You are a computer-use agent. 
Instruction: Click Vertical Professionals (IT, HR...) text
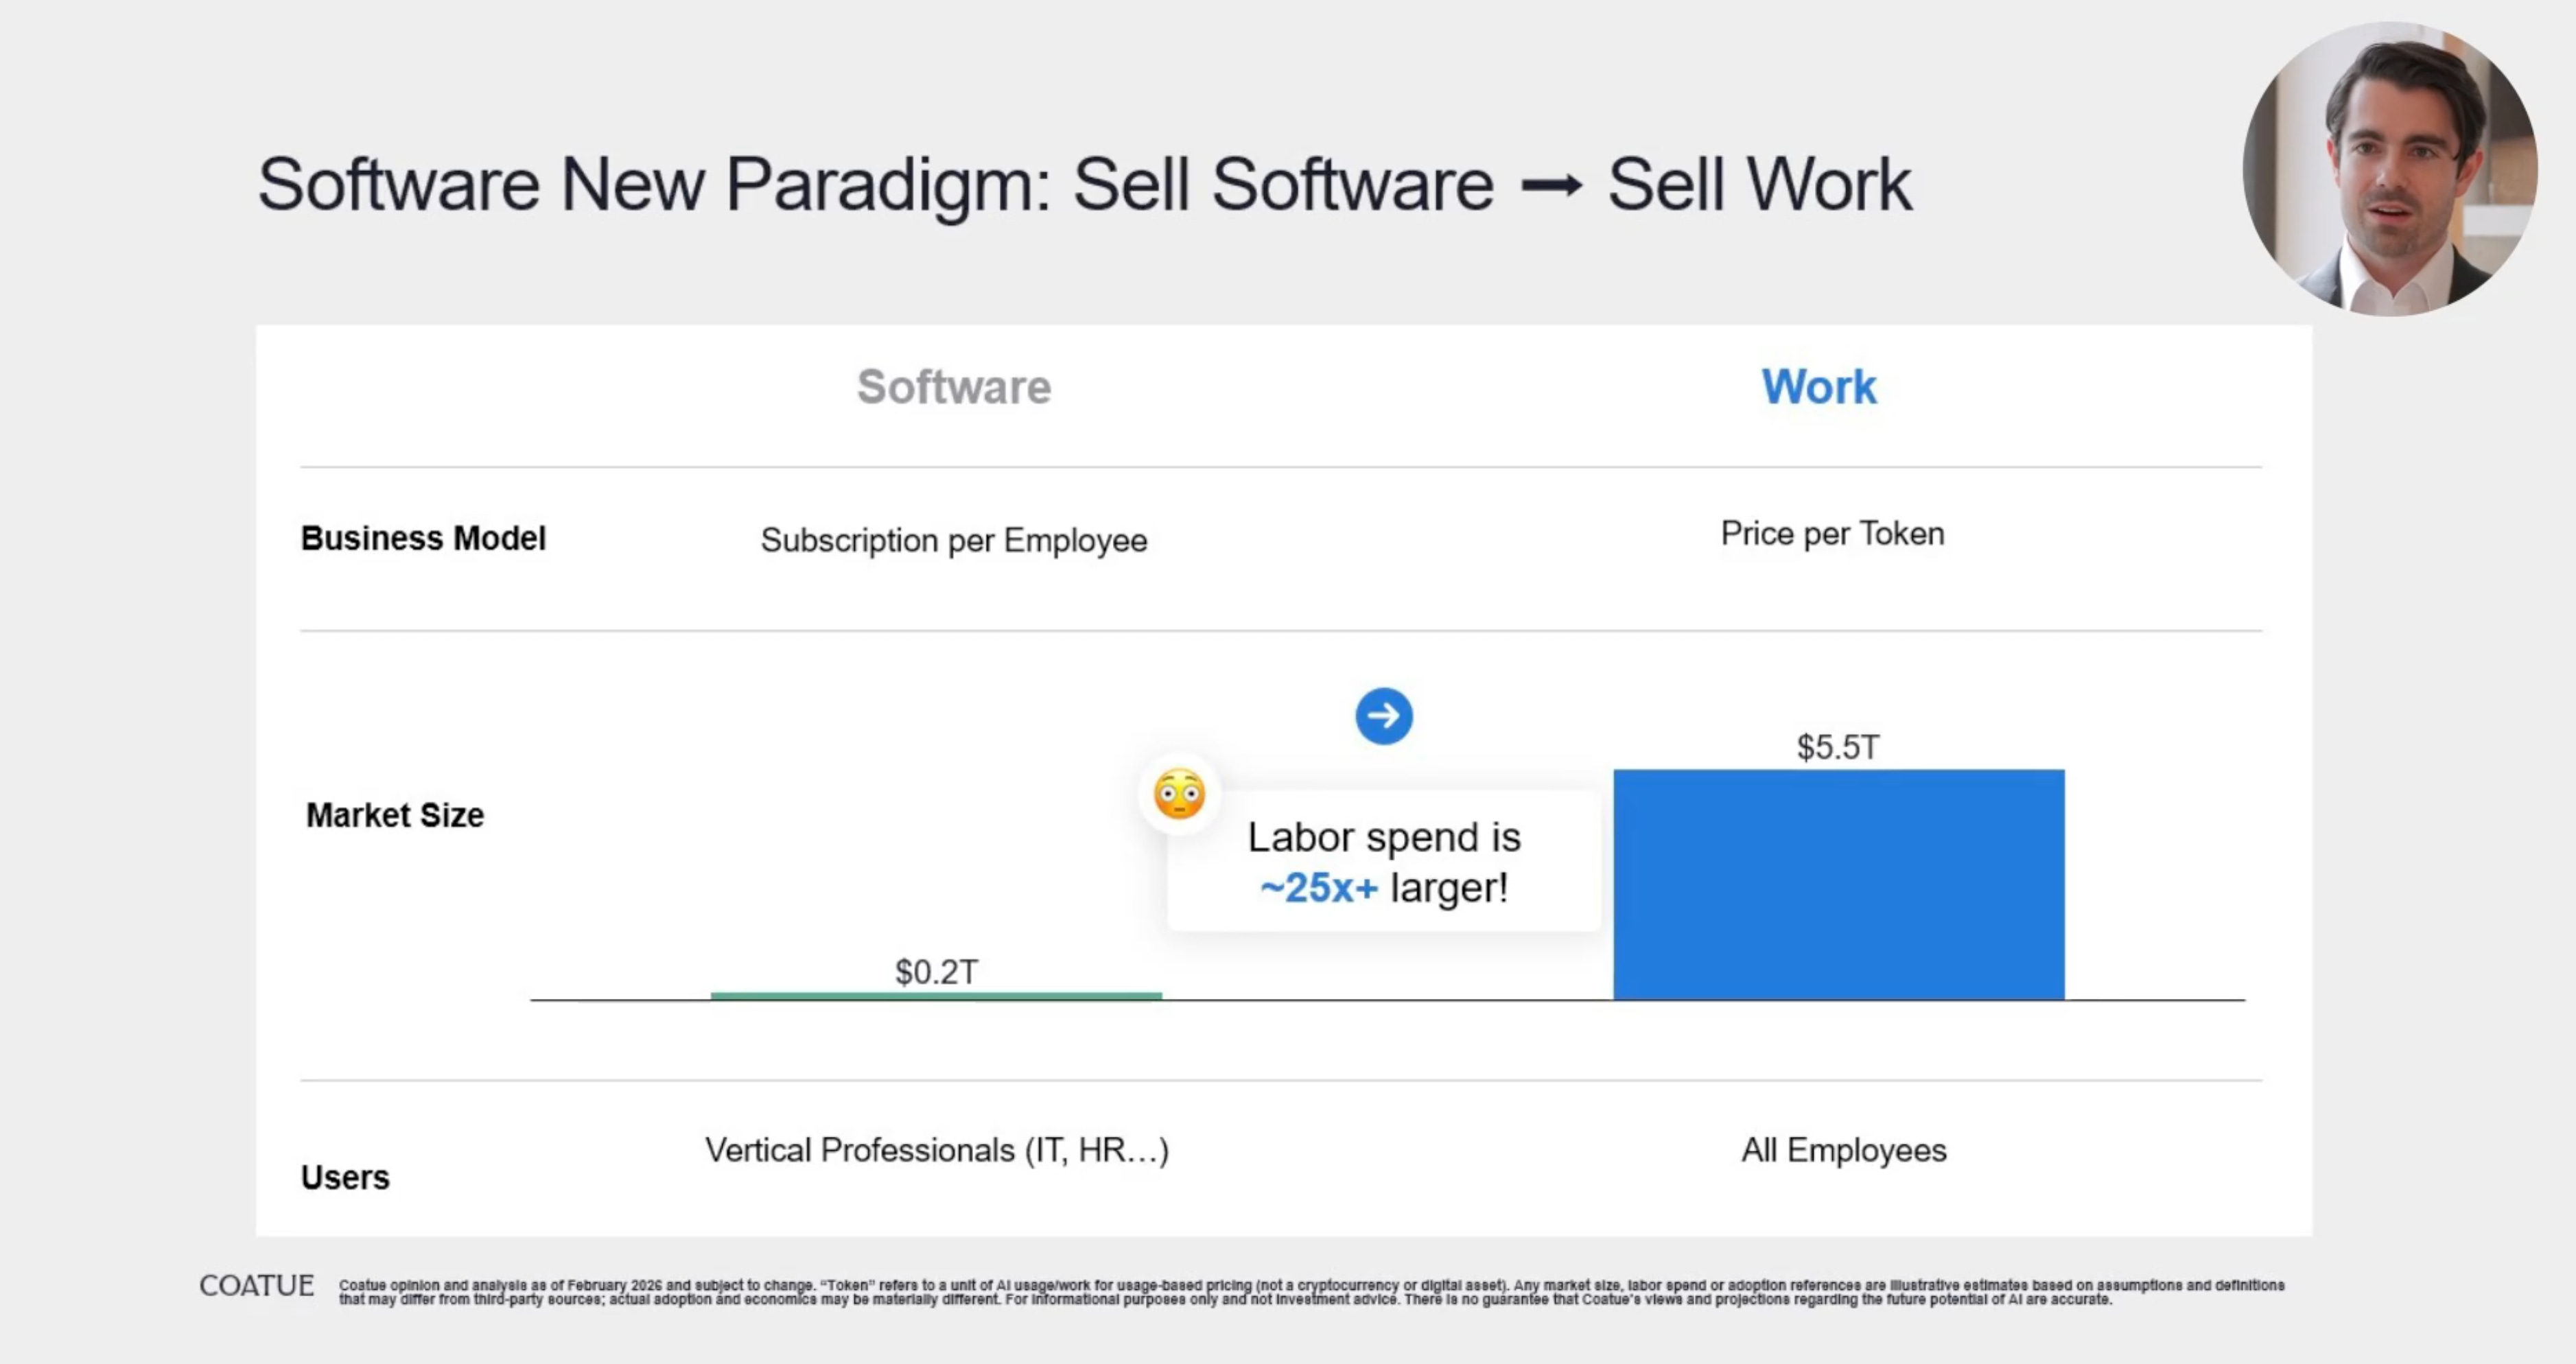937,1150
